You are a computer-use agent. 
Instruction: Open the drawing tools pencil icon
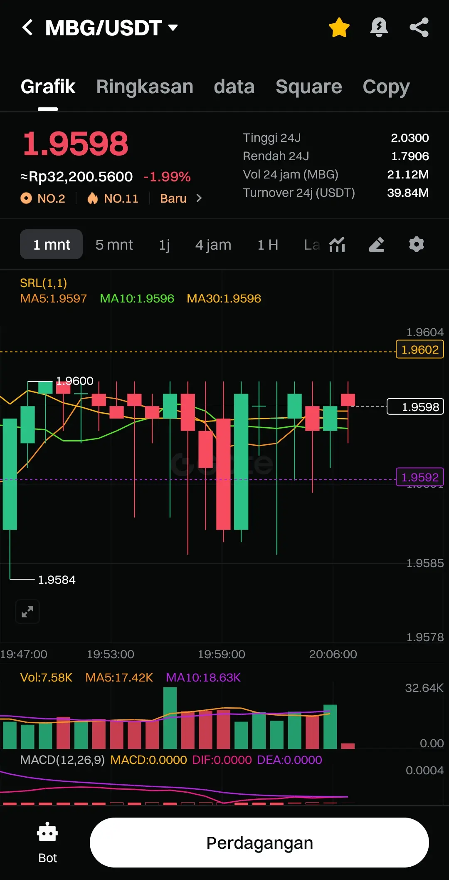tap(377, 244)
